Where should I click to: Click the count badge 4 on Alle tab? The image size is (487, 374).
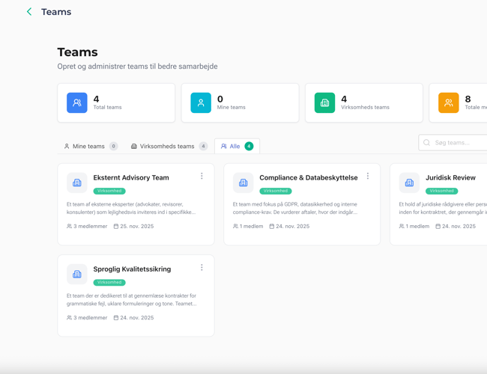tap(249, 146)
